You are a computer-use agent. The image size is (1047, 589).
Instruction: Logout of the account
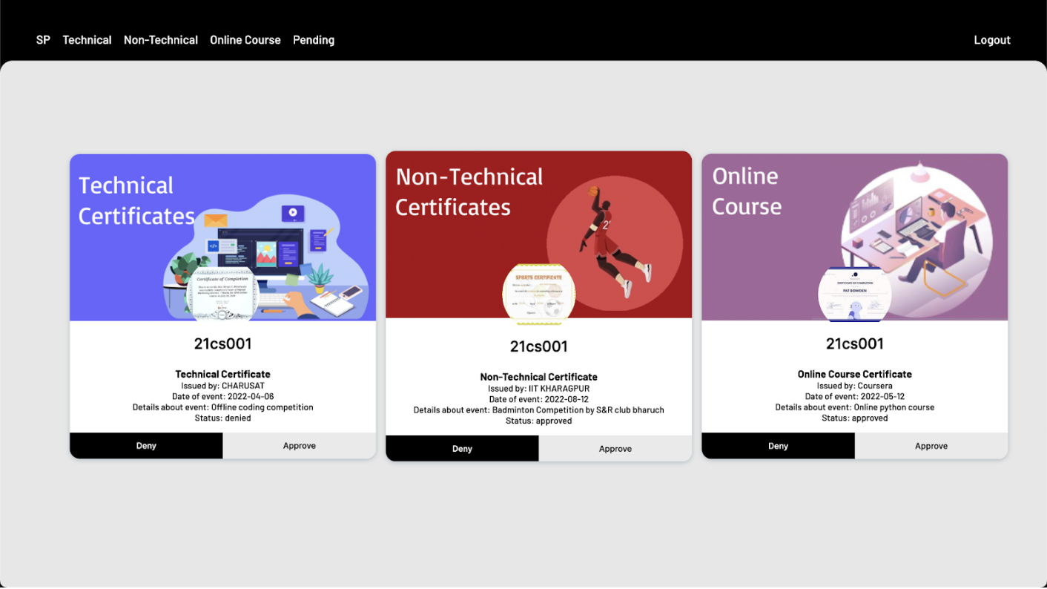tap(991, 40)
